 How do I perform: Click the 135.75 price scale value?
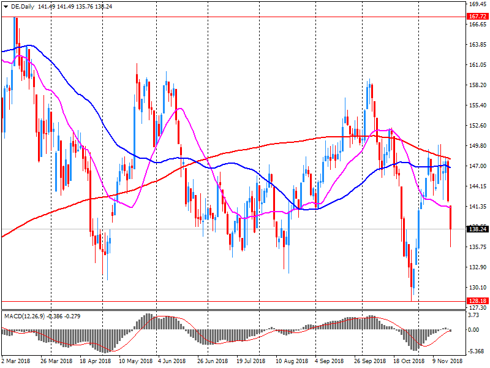click(478, 247)
